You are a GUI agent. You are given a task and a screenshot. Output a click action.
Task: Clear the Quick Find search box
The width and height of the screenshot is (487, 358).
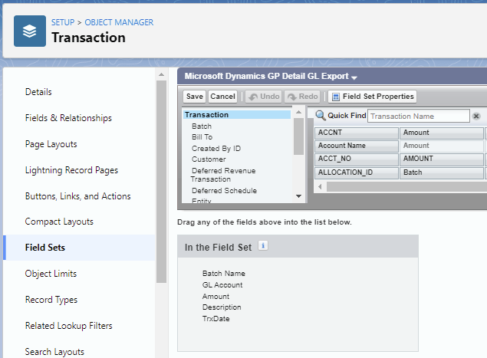coord(475,116)
